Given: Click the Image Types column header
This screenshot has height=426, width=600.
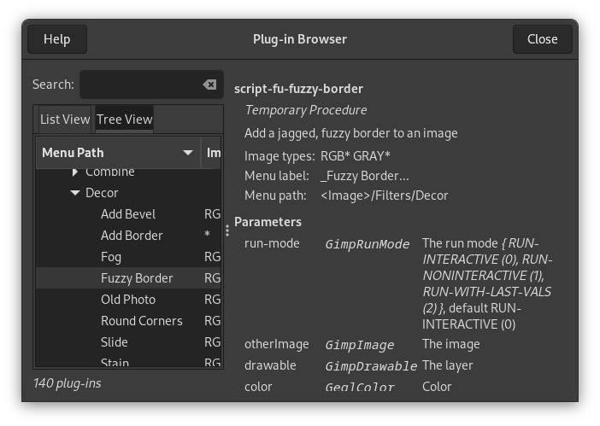Looking at the screenshot, I should tap(213, 153).
